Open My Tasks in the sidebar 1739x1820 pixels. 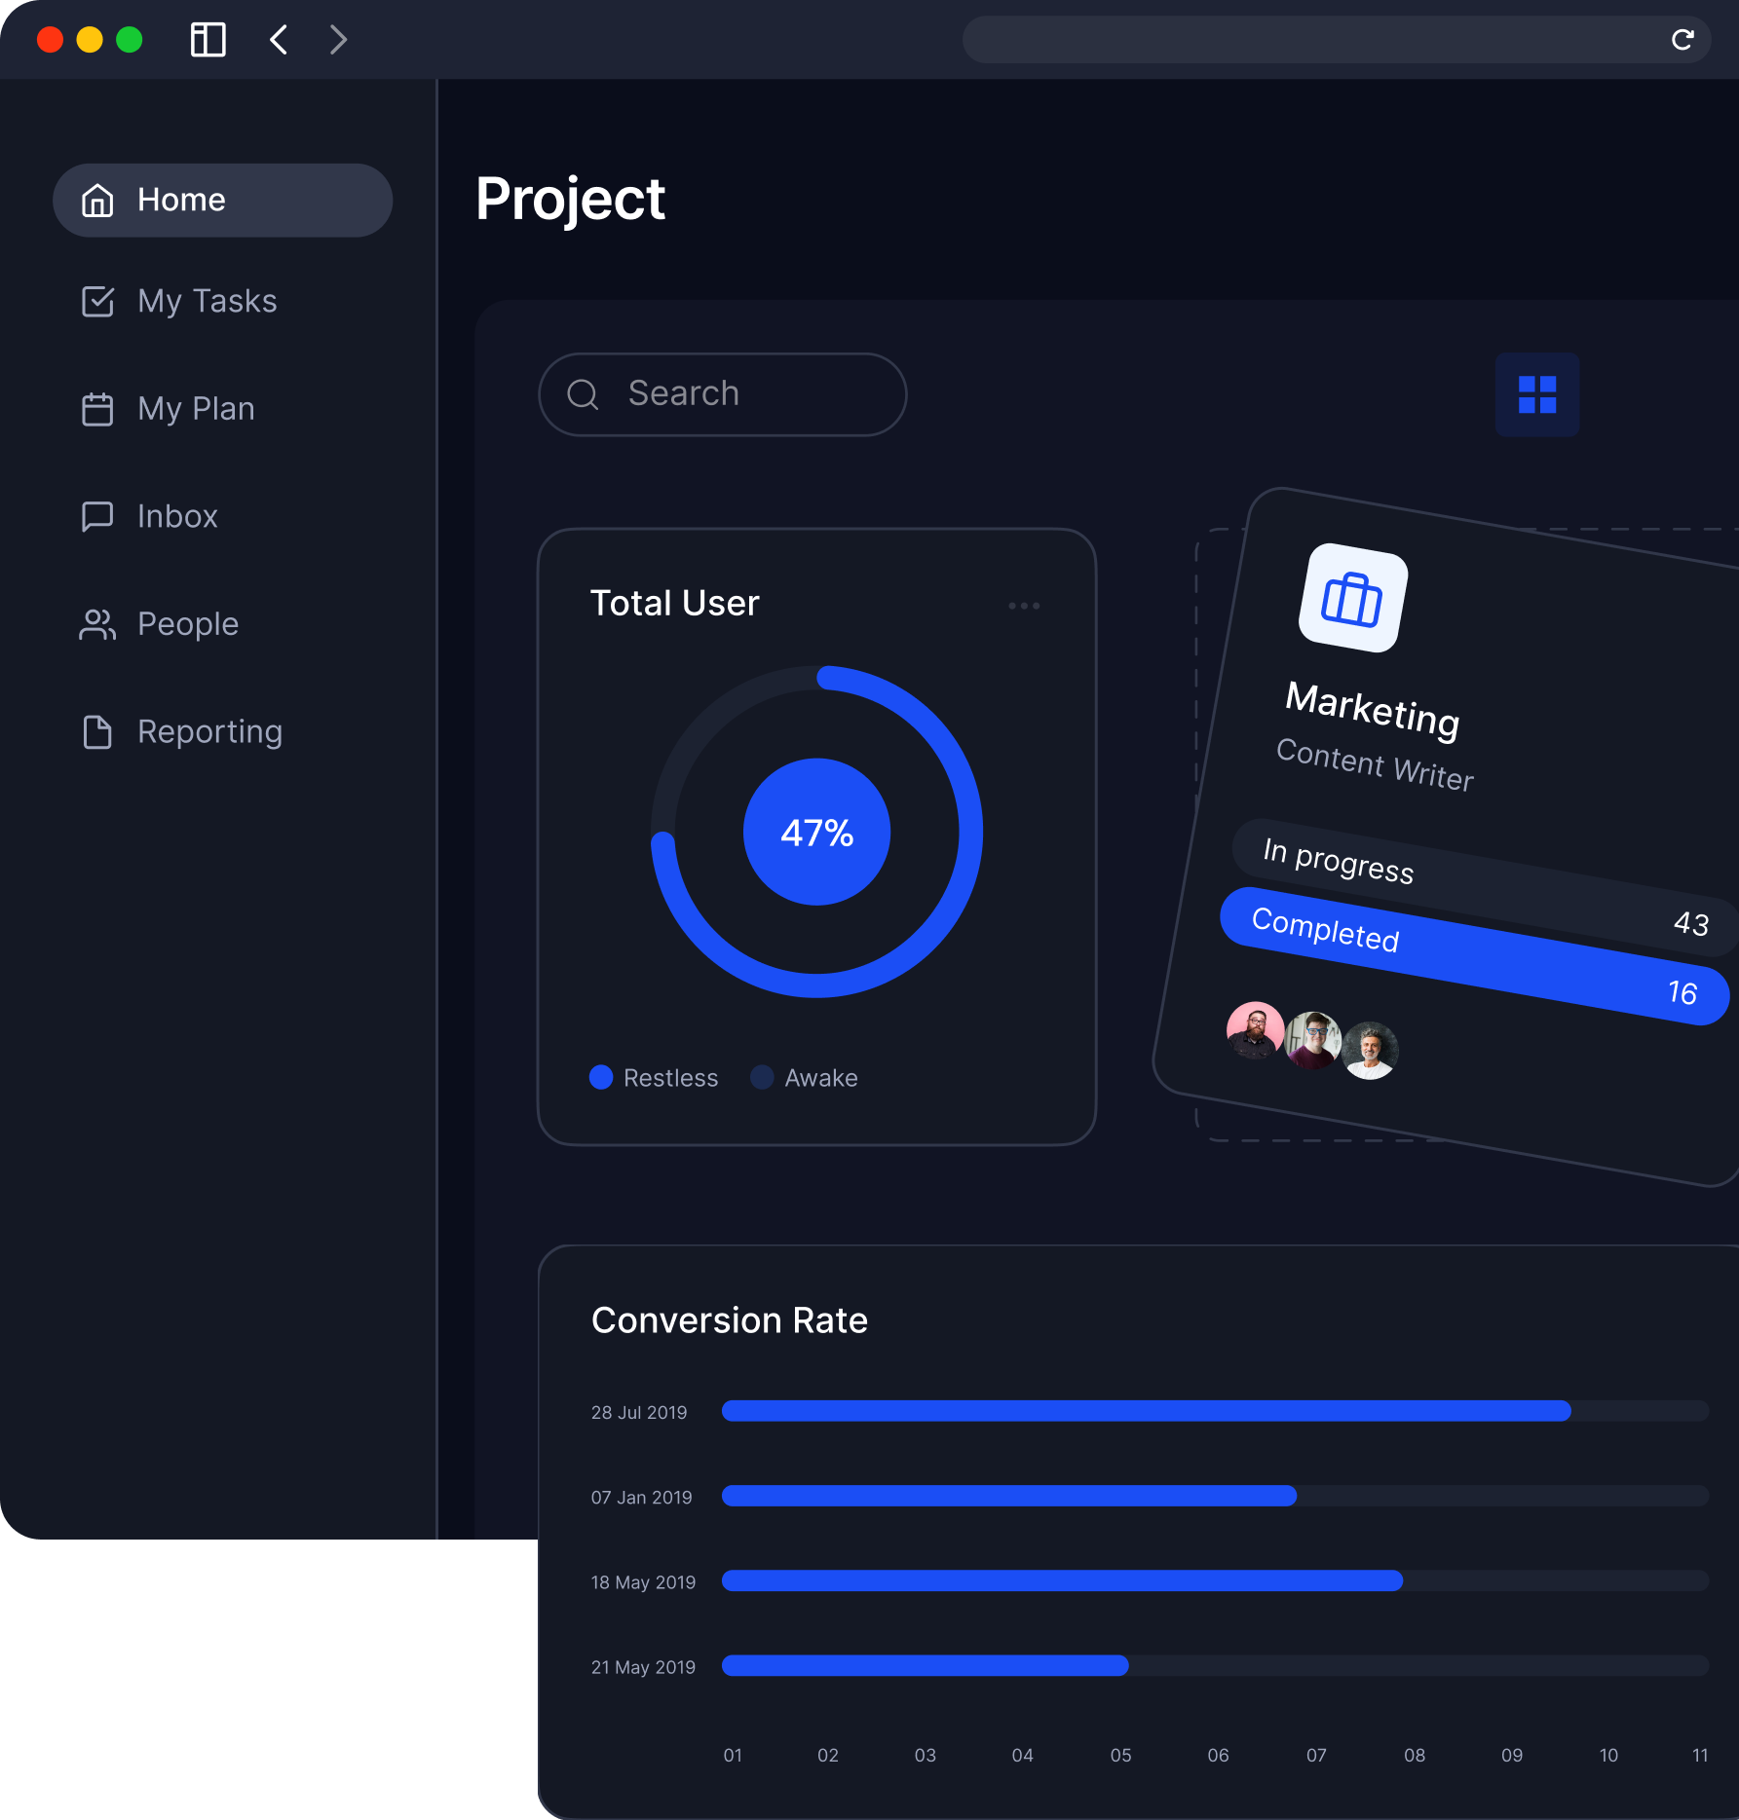coord(179,302)
